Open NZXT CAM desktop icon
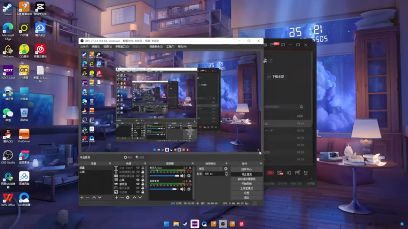The height and width of the screenshot is (229, 408). coord(8,72)
